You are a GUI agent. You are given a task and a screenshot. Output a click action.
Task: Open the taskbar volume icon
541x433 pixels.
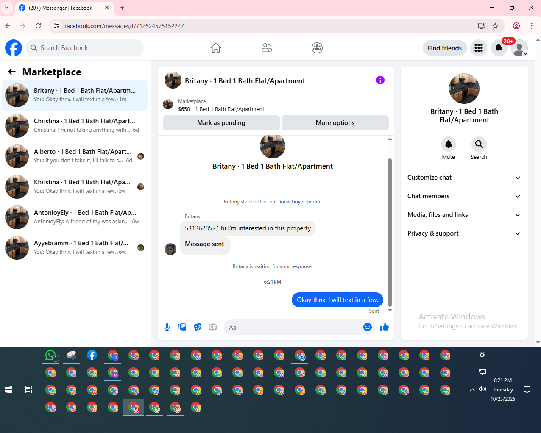coord(482,389)
